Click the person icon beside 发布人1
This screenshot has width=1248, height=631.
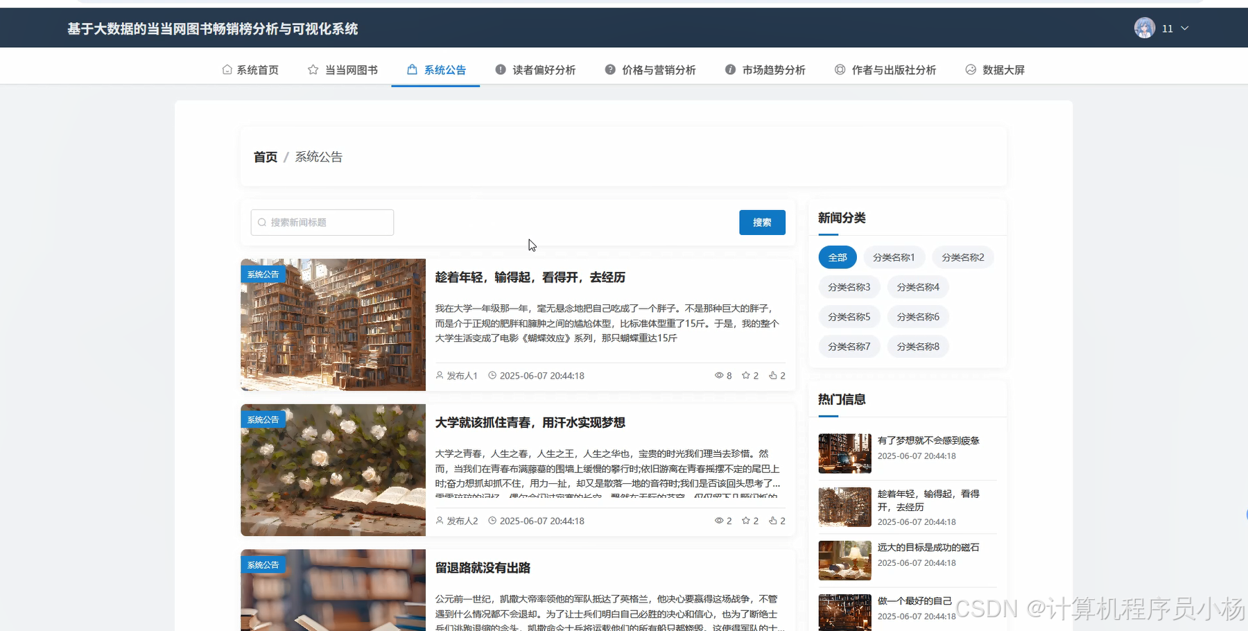tap(440, 375)
